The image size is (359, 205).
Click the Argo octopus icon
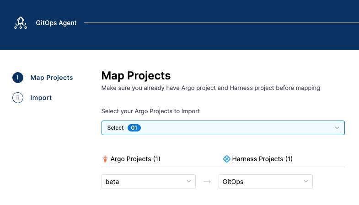click(105, 159)
